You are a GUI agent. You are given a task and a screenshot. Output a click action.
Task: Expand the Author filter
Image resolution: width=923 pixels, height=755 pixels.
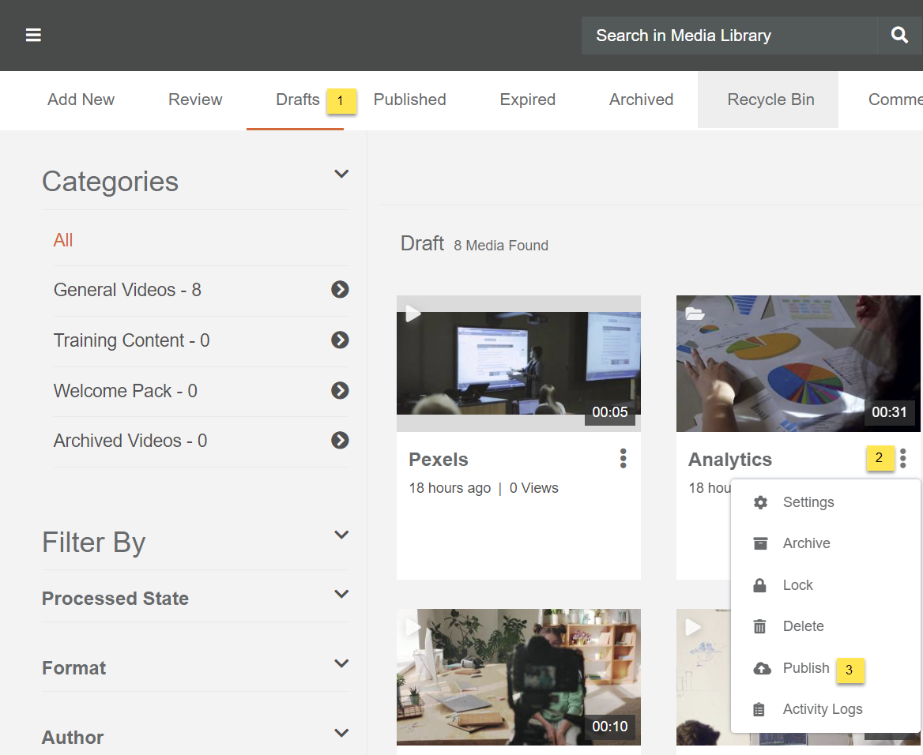[341, 734]
